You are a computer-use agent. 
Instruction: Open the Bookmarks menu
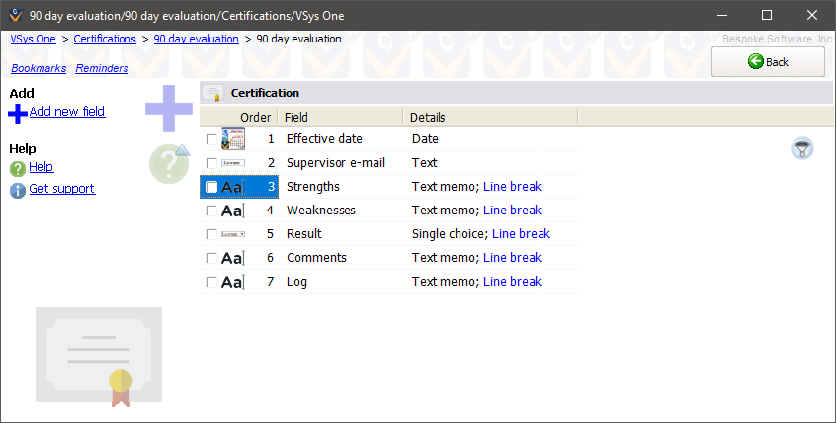[x=39, y=68]
